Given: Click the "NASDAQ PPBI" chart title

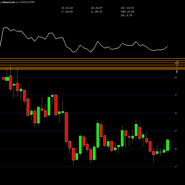Looking at the screenshot, I should coord(27,2).
